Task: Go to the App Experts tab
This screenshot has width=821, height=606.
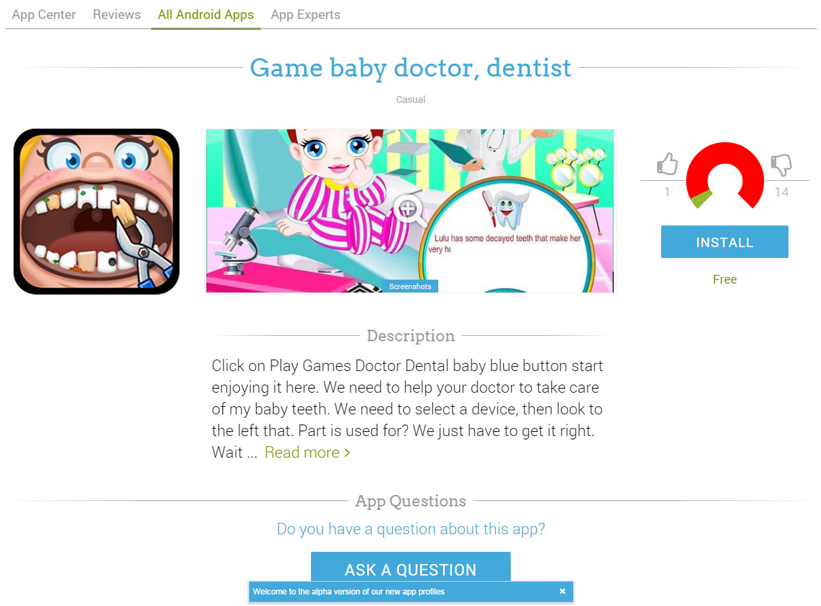Action: [x=306, y=14]
